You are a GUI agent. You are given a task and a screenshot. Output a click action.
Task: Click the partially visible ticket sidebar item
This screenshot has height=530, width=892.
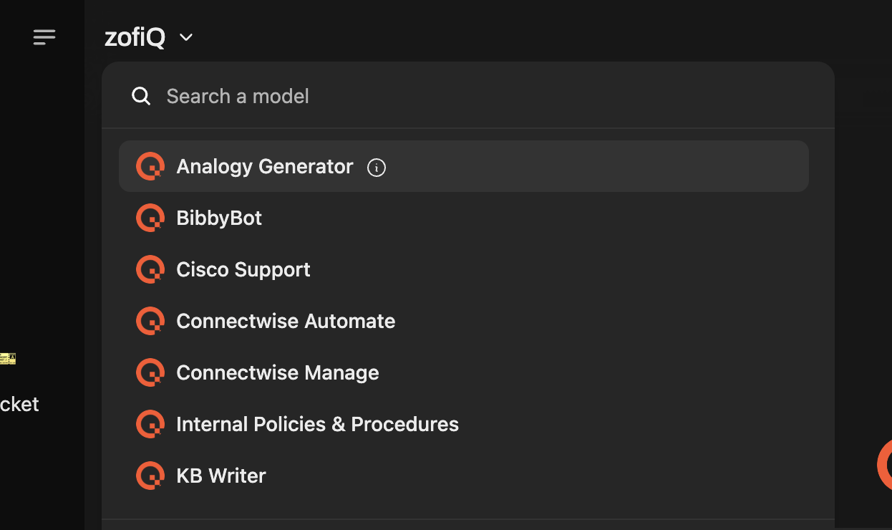click(x=19, y=404)
